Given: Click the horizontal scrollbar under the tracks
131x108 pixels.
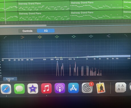Looking at the screenshot, I should pyautogui.click(x=23, y=26).
